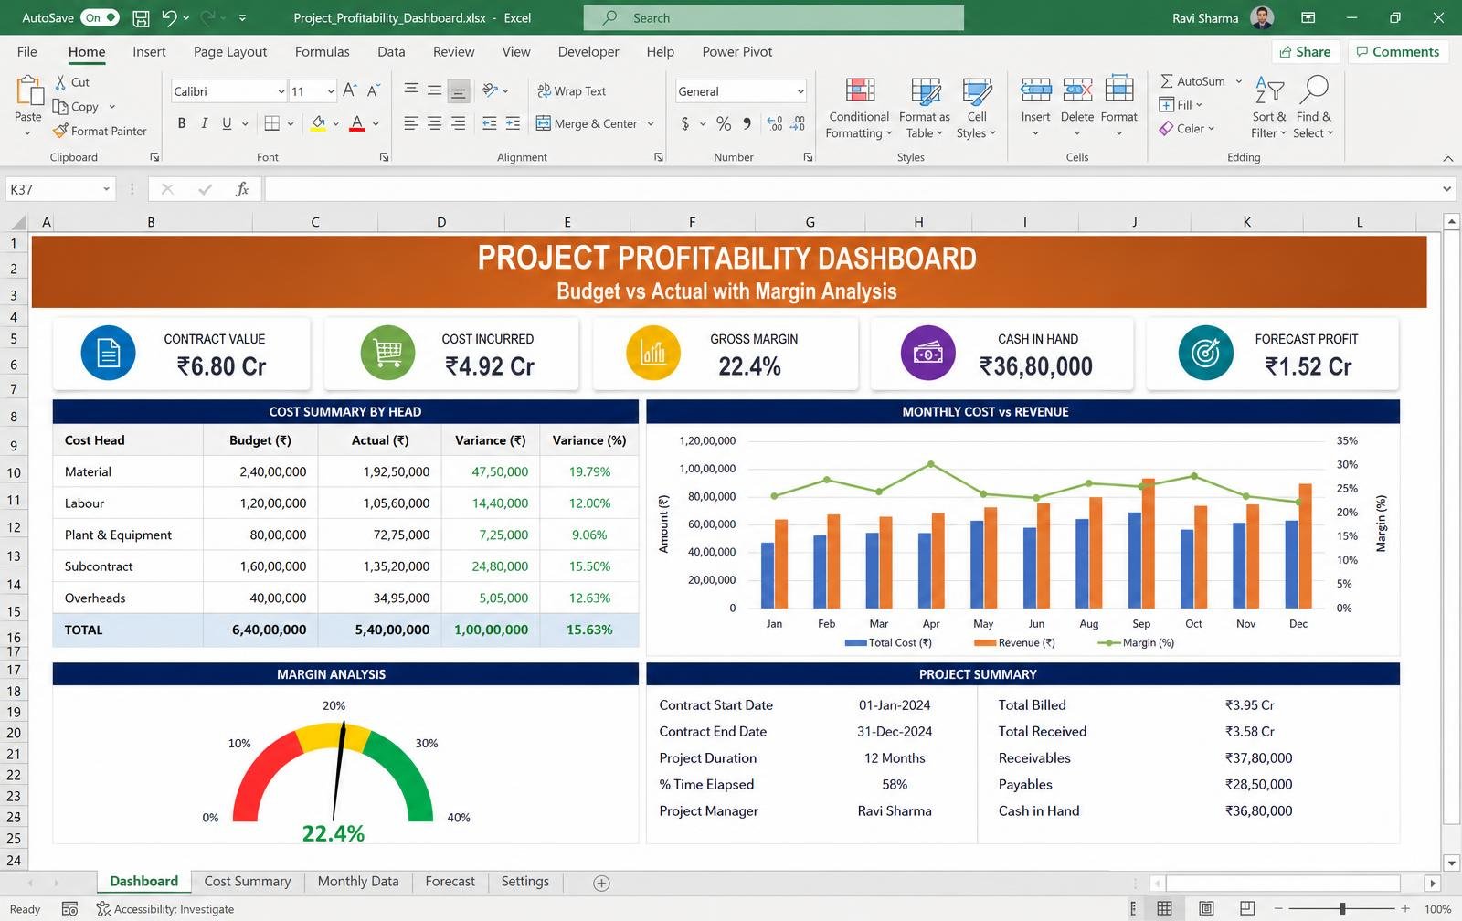The image size is (1462, 921).
Task: Click Increase Decimal icon
Action: (775, 123)
